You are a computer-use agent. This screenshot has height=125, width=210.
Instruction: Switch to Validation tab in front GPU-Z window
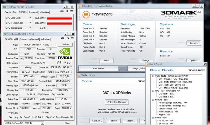coord(45,39)
